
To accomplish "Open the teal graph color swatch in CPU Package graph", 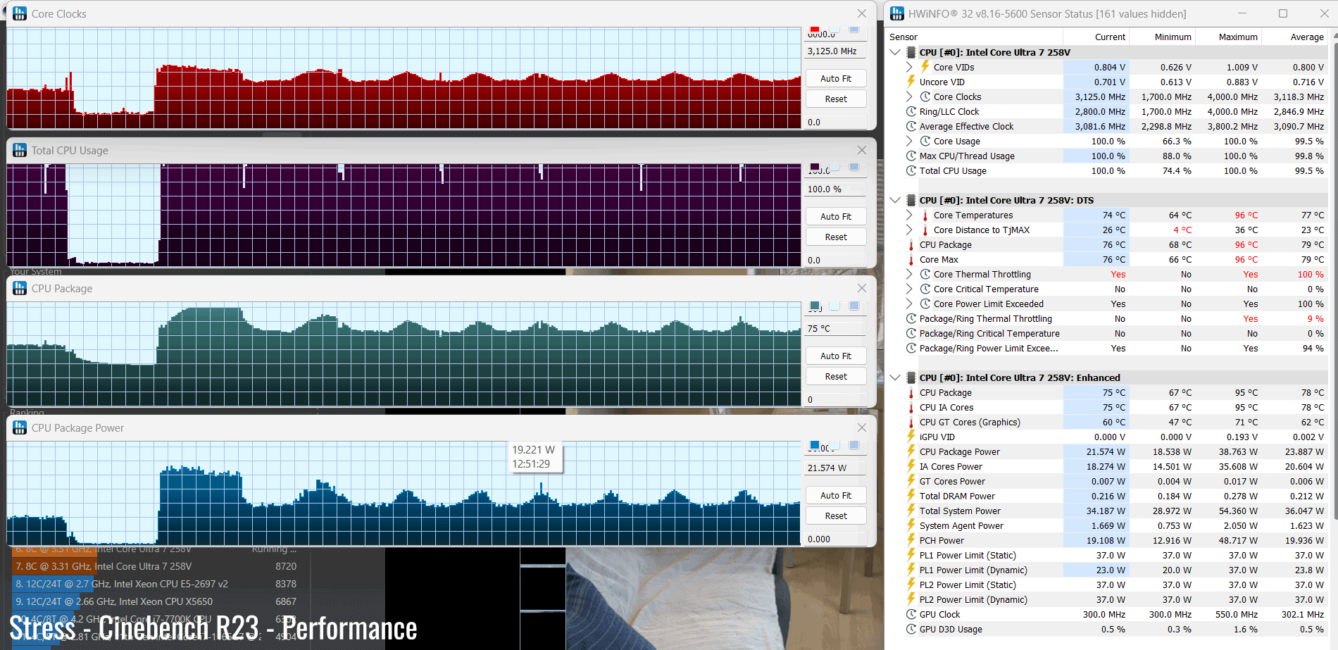I will (815, 306).
